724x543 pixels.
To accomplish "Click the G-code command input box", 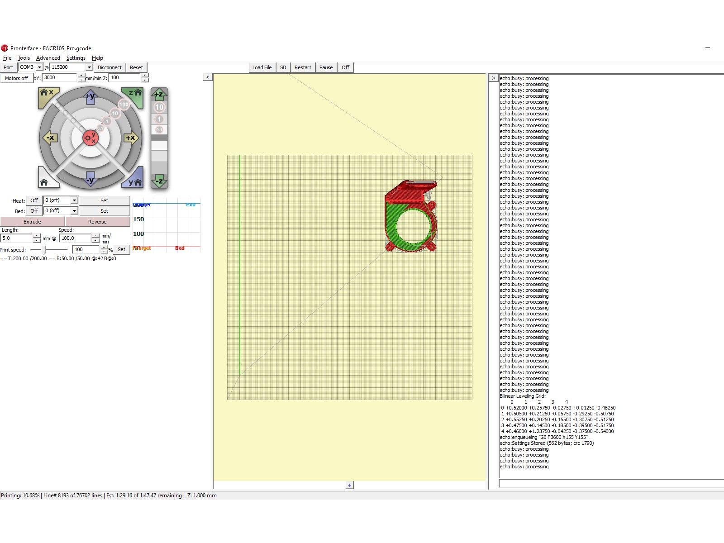I will (611, 484).
